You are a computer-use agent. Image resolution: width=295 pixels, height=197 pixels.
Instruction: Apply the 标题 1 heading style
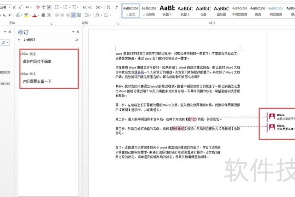(167, 11)
